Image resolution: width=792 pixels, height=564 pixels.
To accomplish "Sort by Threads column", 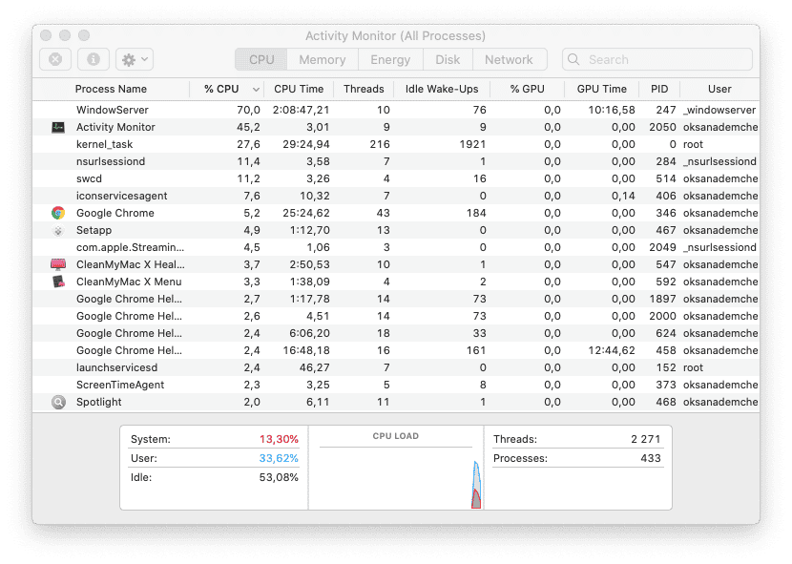I will tap(364, 89).
